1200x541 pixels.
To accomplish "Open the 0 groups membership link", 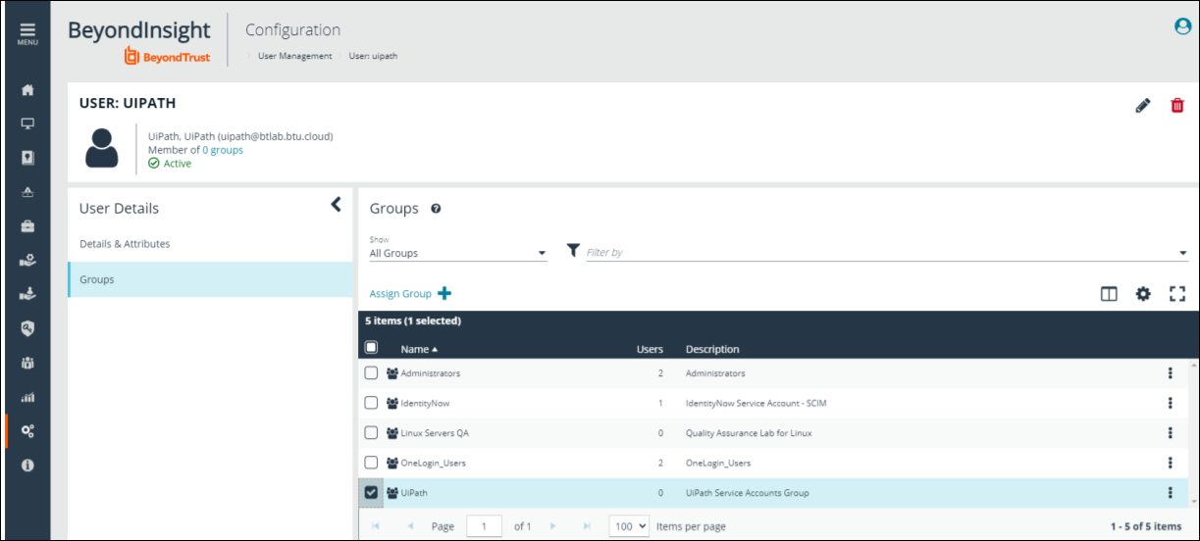I will point(223,150).
